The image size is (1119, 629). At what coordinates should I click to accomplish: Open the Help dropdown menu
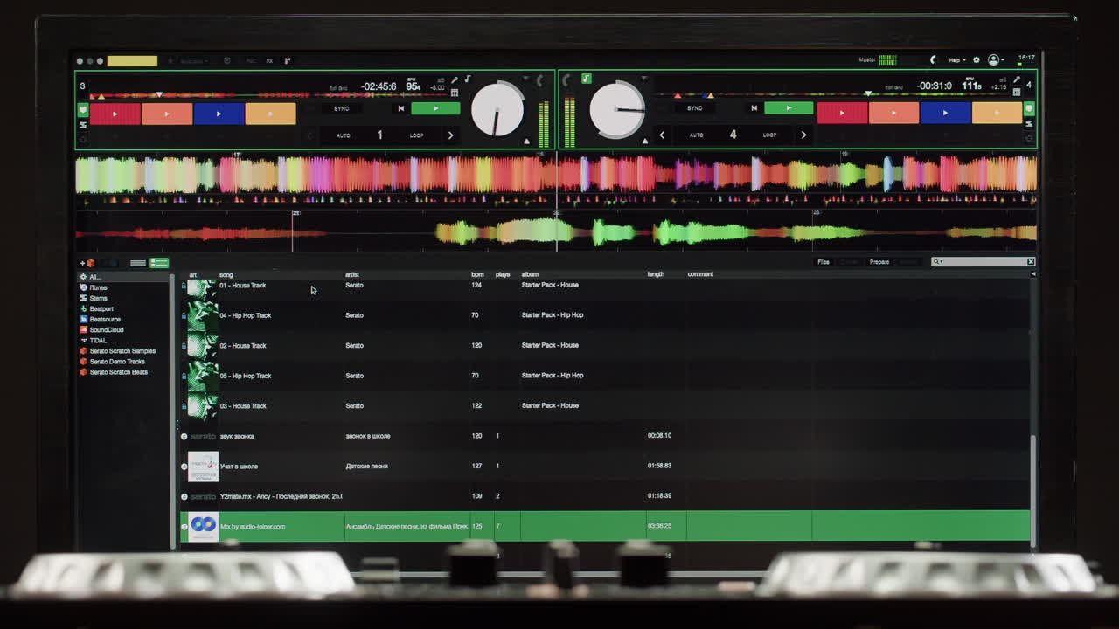[955, 59]
